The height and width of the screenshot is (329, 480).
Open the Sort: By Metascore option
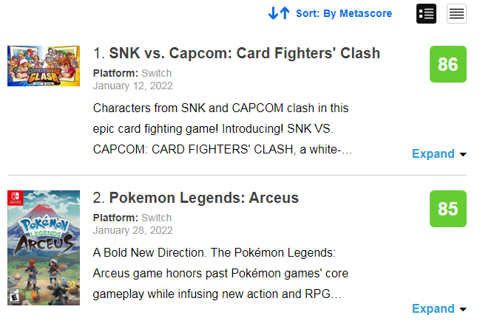(x=344, y=13)
